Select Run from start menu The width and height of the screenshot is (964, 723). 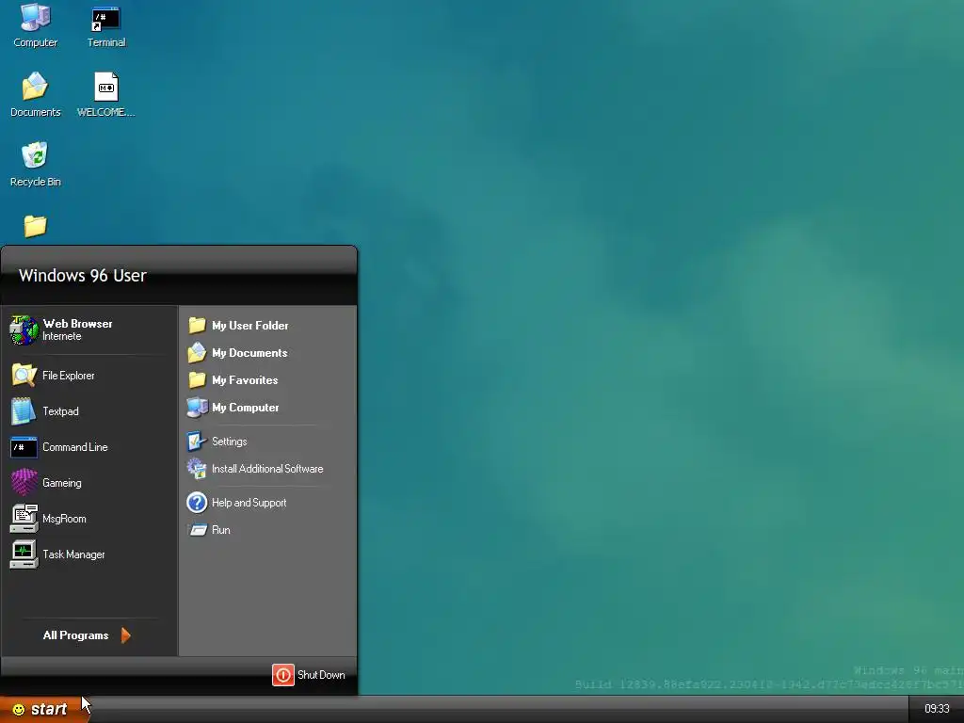pos(220,530)
